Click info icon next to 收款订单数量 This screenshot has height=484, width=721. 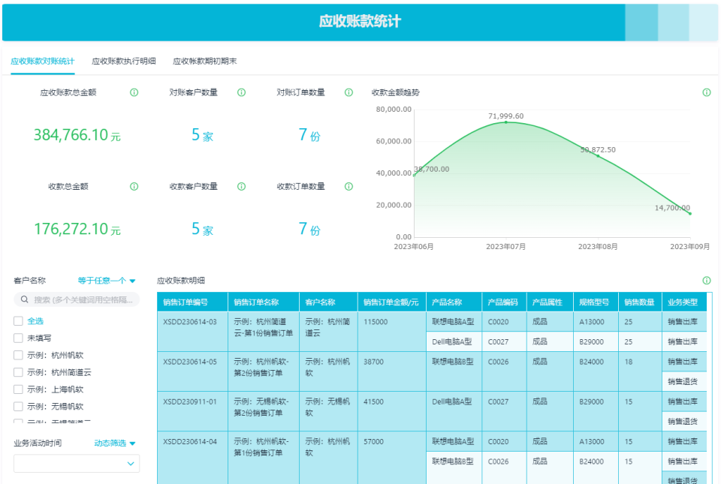348,186
